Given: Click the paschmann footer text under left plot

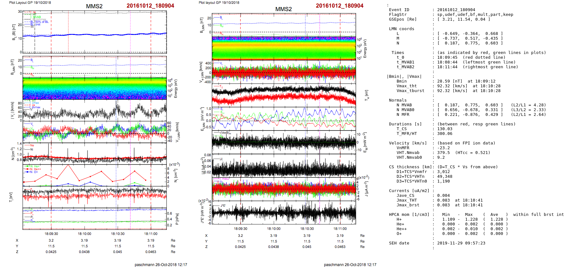Looking at the screenshot, I should (161, 264).
